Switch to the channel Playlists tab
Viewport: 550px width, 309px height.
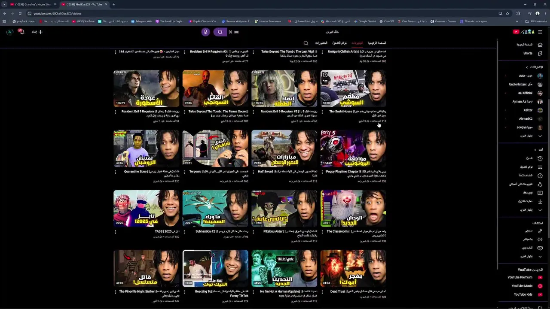pos(339,43)
